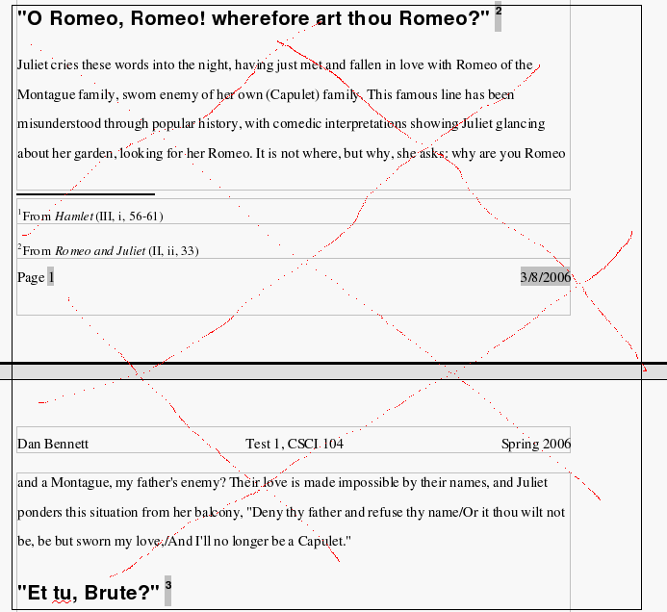Click the 3/8/2006 date field

[x=546, y=277]
